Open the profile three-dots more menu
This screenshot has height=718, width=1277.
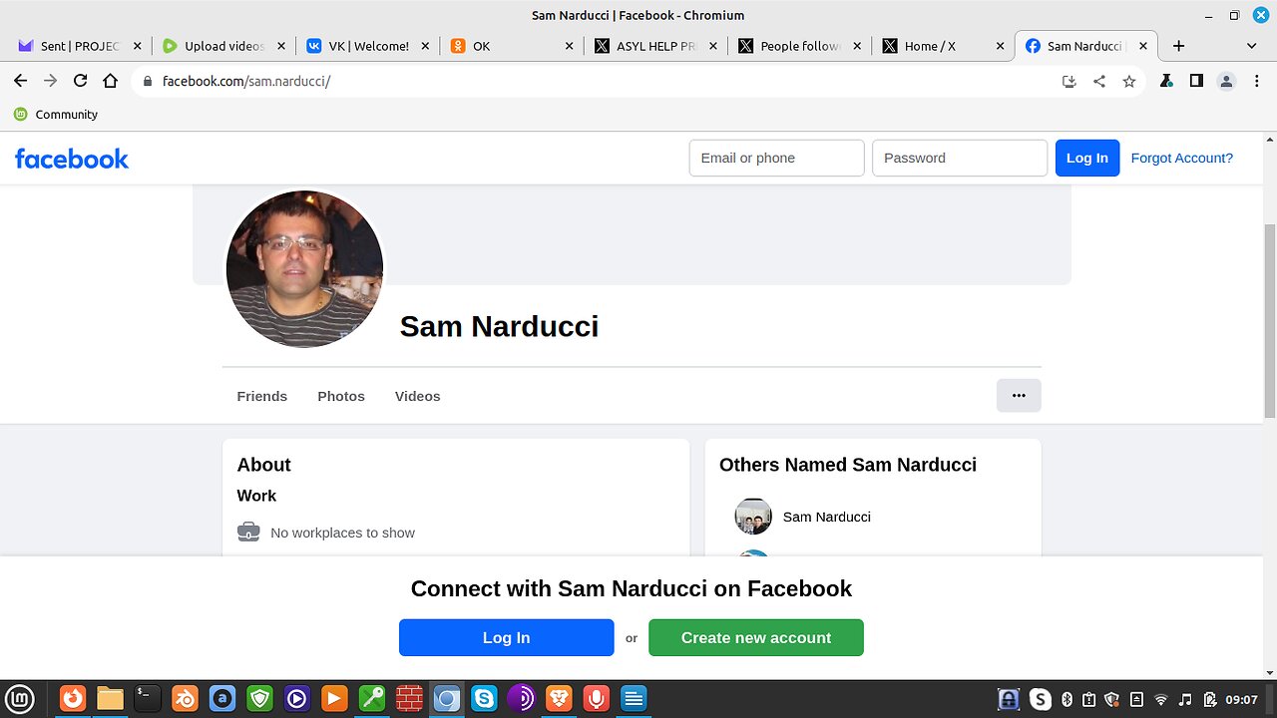tap(1019, 396)
